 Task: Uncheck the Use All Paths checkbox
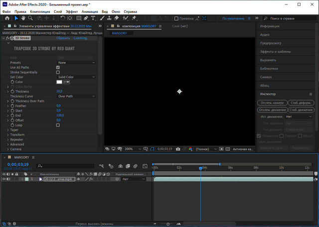click(58, 67)
